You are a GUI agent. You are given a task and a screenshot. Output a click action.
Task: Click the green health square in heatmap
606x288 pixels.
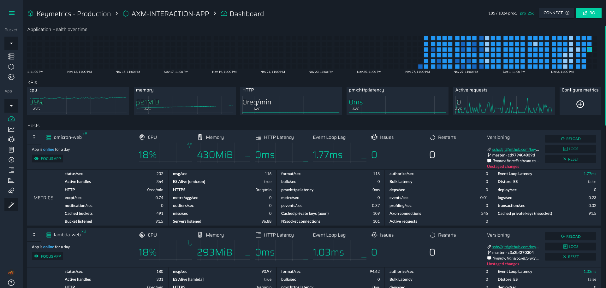[589, 50]
